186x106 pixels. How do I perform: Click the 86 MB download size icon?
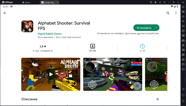(x=92, y=46)
